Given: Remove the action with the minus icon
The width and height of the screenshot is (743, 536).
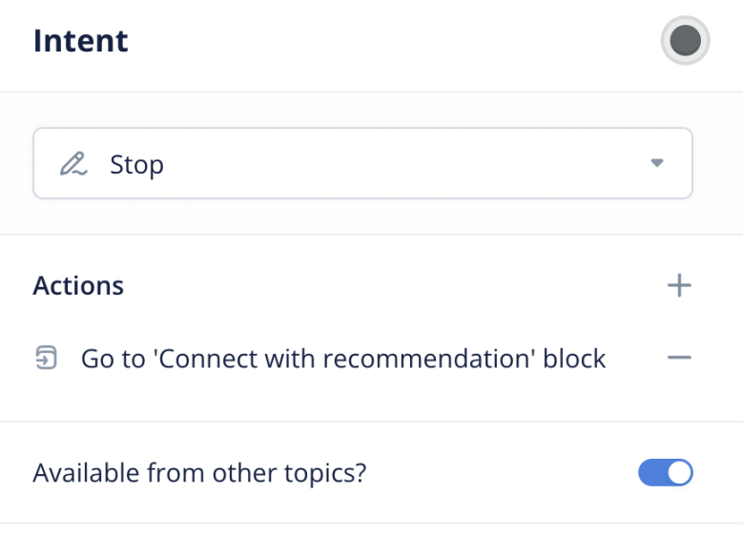Looking at the screenshot, I should tap(679, 358).
